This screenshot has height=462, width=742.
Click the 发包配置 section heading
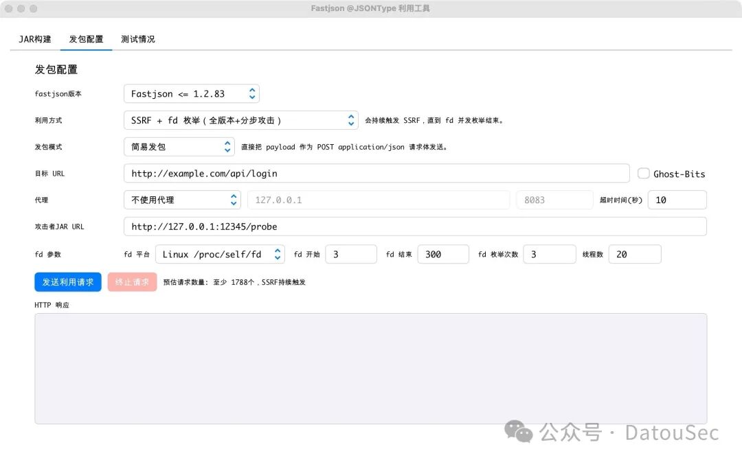(56, 69)
